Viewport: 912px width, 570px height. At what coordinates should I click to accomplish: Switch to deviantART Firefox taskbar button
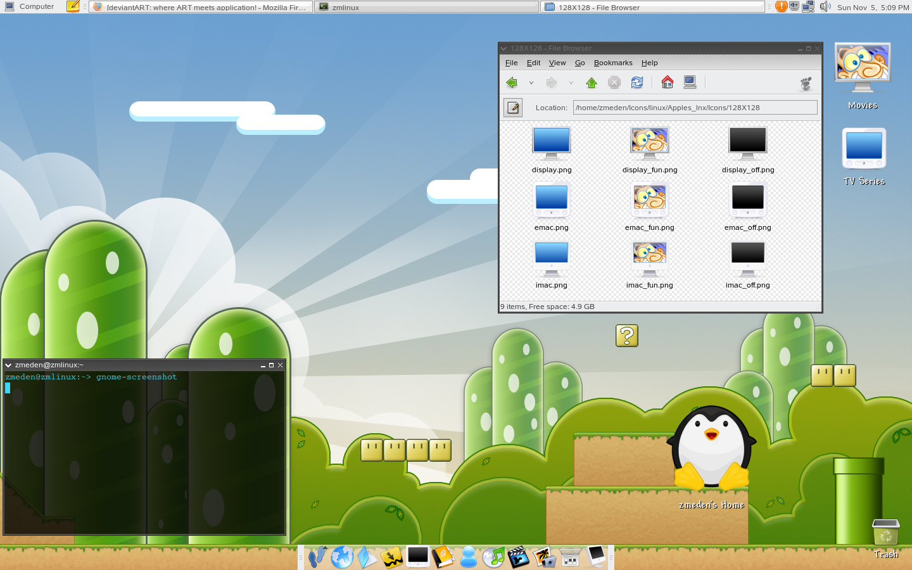click(x=201, y=7)
